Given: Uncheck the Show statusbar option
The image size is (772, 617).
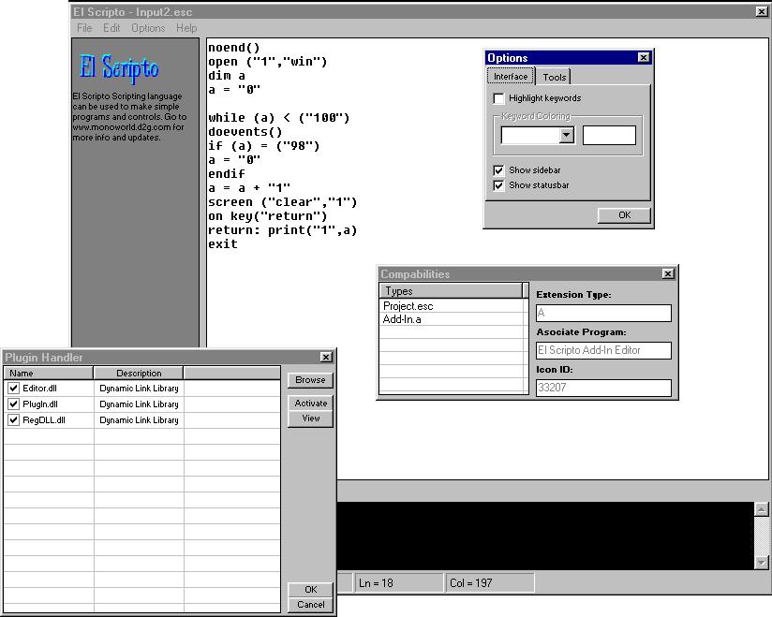Looking at the screenshot, I should pos(498,185).
